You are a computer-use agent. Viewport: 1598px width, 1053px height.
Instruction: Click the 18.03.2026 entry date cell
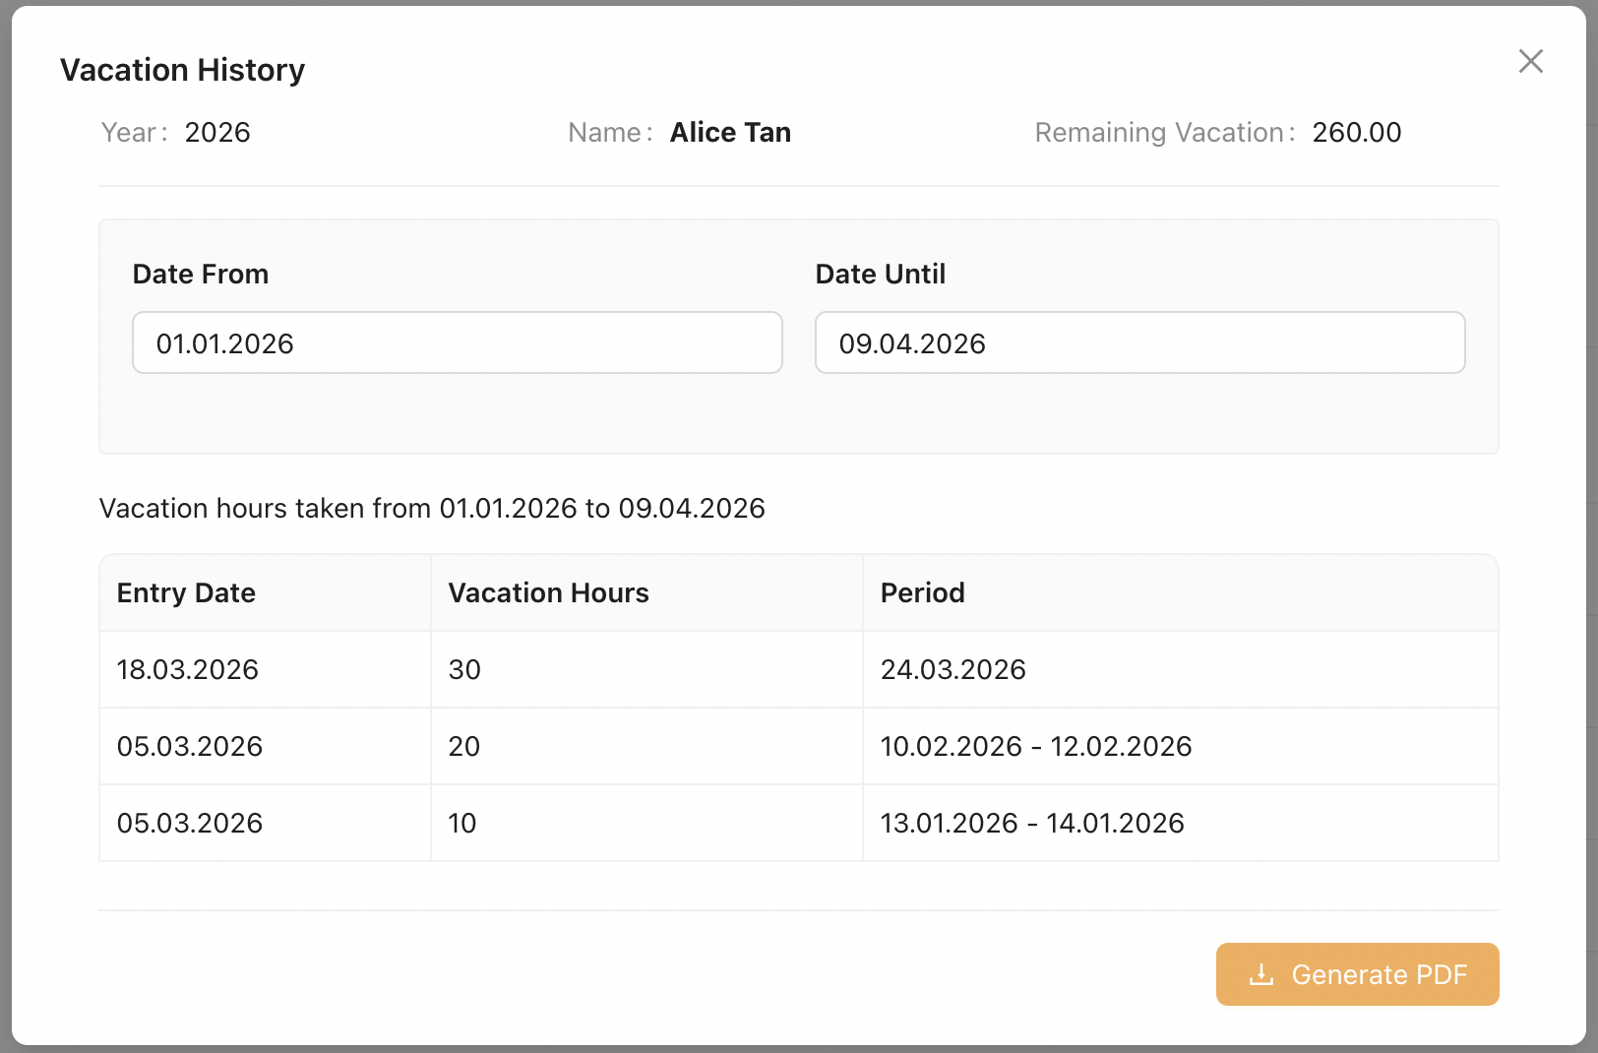coord(187,669)
